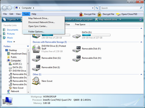Screen dimensions: 145x108
Task: Click the refresh arrows icon beside address bar
Action: (x=97, y=8)
